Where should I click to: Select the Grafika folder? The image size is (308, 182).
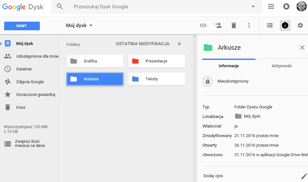[95, 61]
